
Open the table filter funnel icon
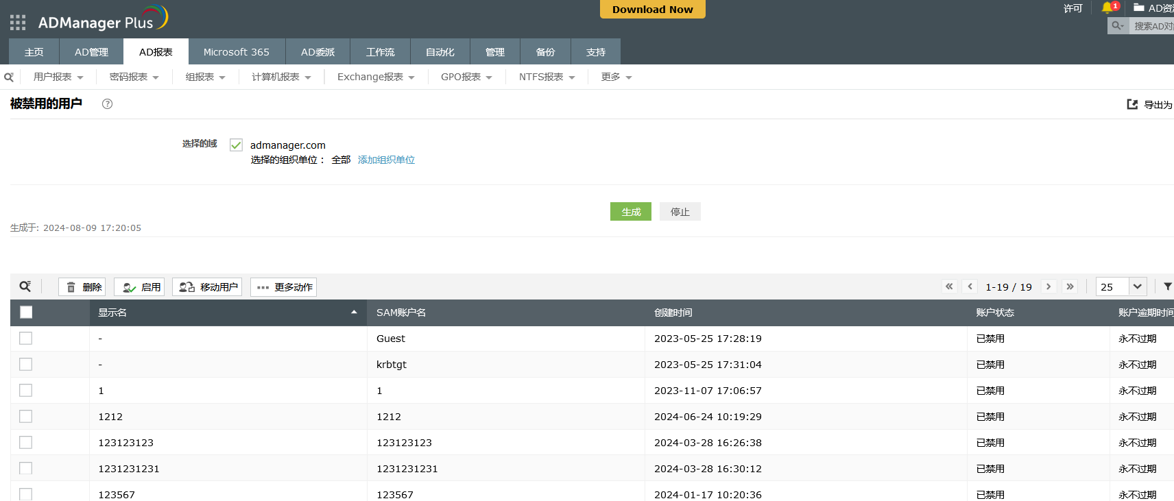tap(1167, 286)
